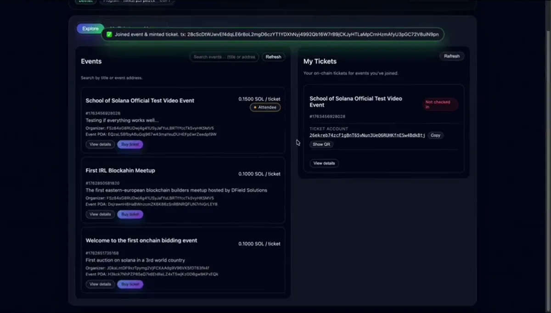Refresh the Events list
This screenshot has width=551, height=313.
coord(273,57)
